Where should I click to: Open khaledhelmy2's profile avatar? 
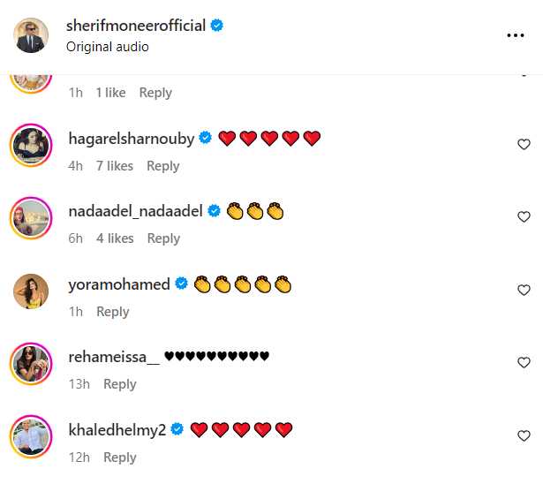point(31,437)
